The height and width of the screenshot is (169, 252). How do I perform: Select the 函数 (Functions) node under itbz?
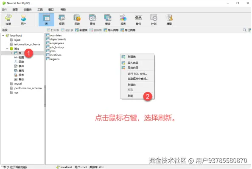coord(21,62)
